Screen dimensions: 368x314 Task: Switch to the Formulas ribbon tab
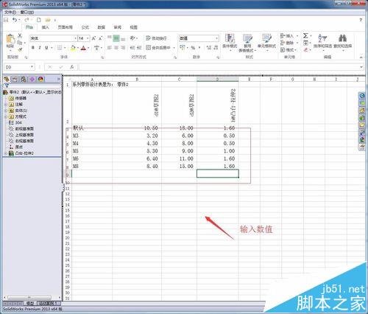click(85, 27)
